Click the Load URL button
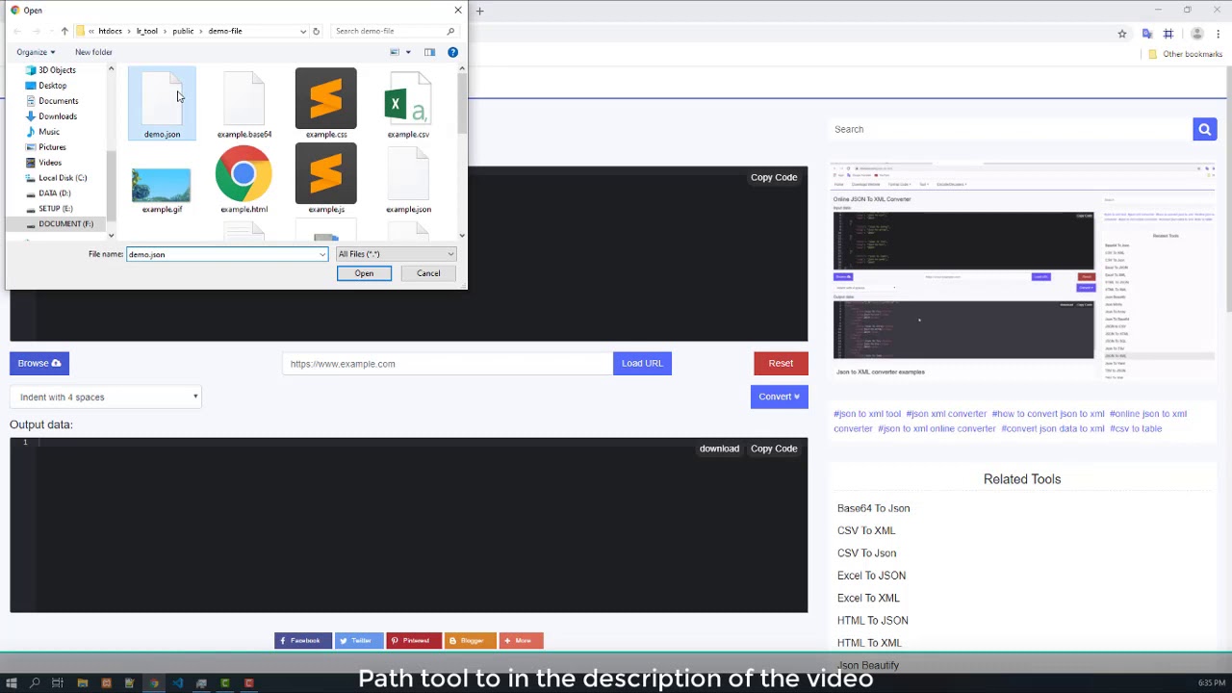Screen dimensions: 1232x693 tap(642, 363)
